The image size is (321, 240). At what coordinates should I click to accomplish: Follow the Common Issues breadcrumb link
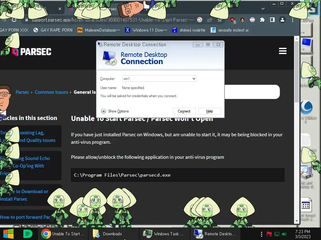(51, 92)
